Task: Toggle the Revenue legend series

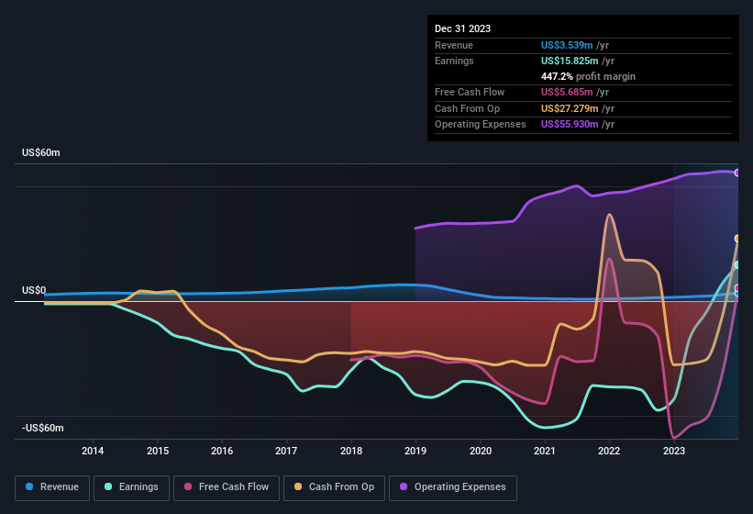Action: pyautogui.click(x=52, y=487)
